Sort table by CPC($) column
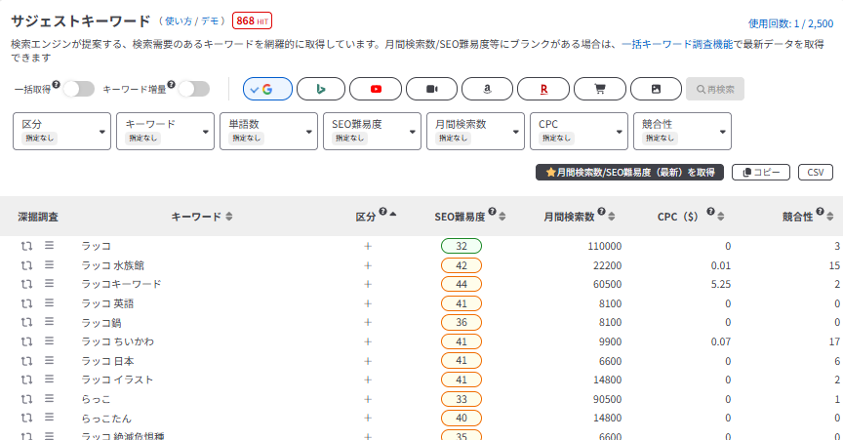 720,217
